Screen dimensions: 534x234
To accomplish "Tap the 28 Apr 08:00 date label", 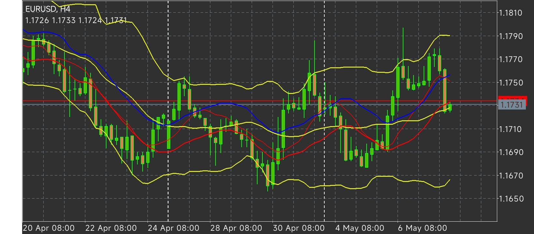I will (236, 228).
